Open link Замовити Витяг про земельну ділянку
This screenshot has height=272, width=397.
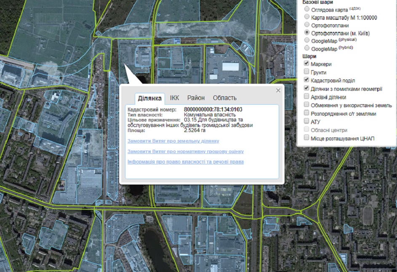coord(173,141)
